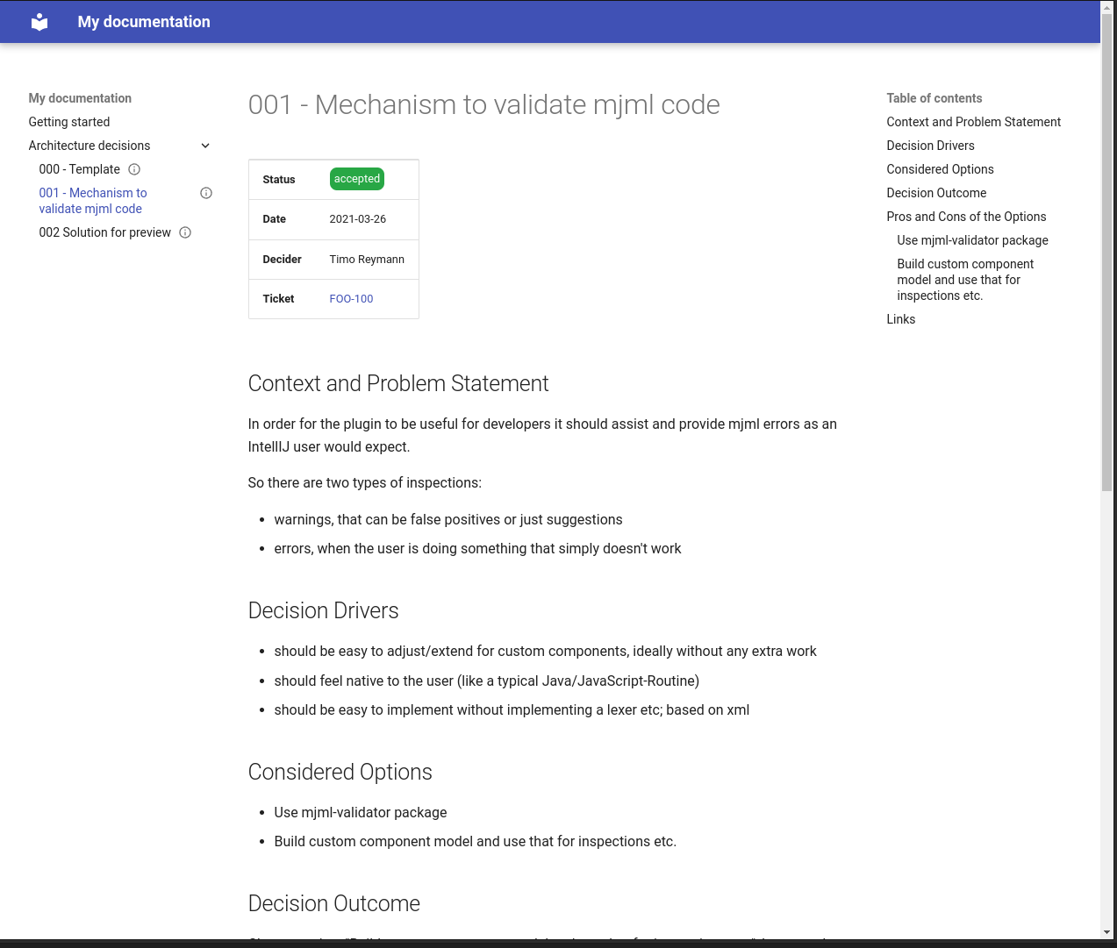Viewport: 1117px width, 948px height.
Task: Click info icon beside "001 - Mechanism to validate mjml code"
Action: [205, 192]
